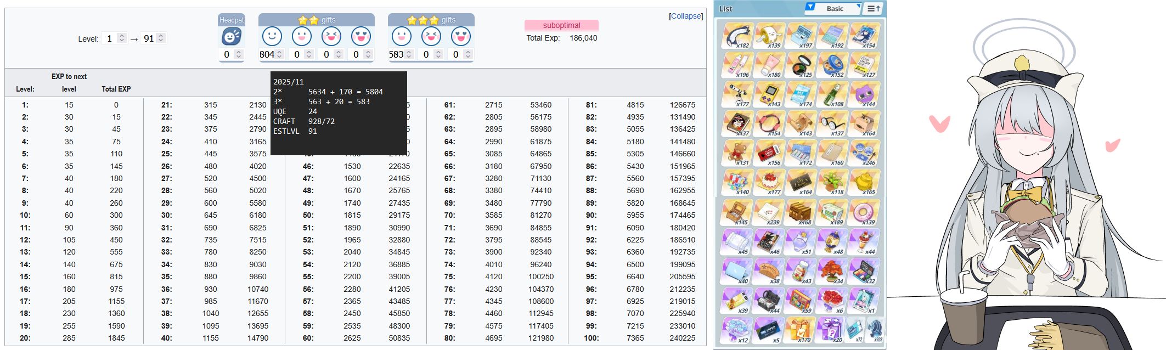The width and height of the screenshot is (1166, 350).
Task: Pick the yellow teapot gift x165
Action: click(x=864, y=183)
